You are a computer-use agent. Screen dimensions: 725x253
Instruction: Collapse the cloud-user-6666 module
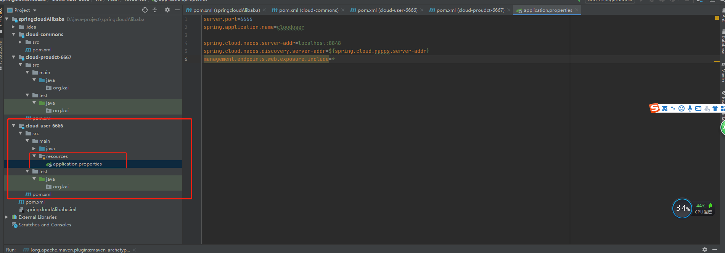pyautogui.click(x=14, y=126)
